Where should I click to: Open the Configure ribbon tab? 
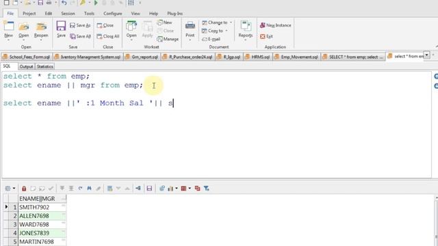(x=112, y=14)
